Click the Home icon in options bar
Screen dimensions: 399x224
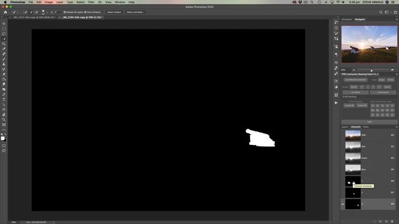point(6,12)
